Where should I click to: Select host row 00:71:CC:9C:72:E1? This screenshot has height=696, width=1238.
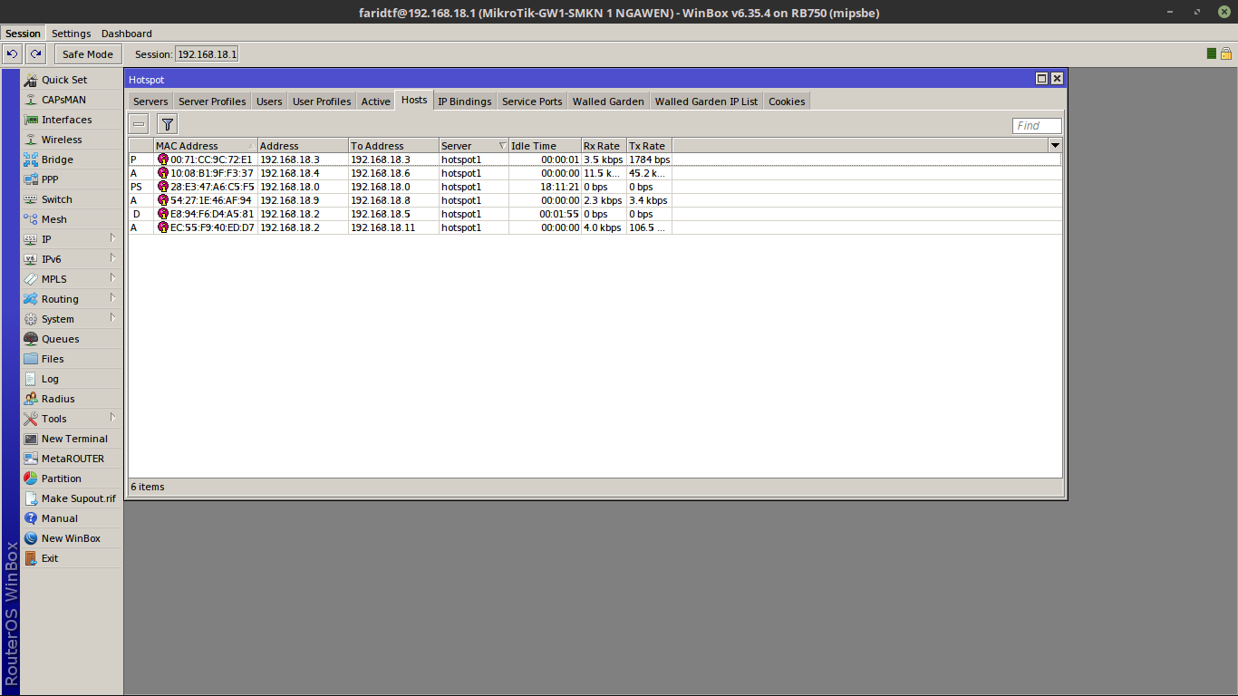point(595,159)
